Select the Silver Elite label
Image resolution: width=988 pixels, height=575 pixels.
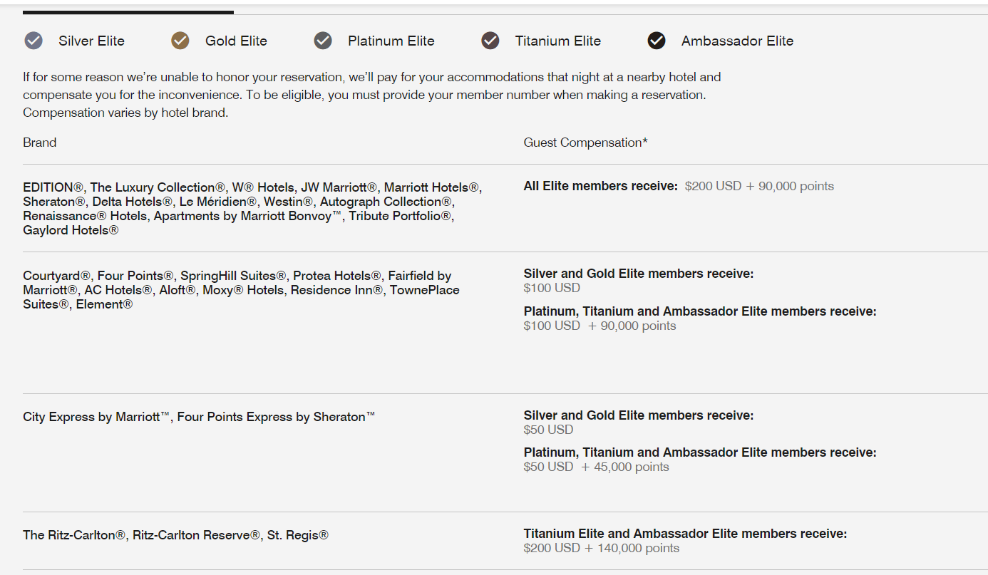pos(91,41)
